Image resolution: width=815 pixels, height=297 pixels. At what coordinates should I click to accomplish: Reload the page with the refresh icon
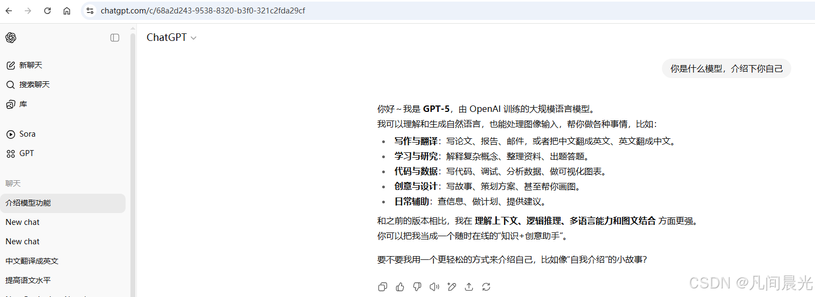pos(47,11)
